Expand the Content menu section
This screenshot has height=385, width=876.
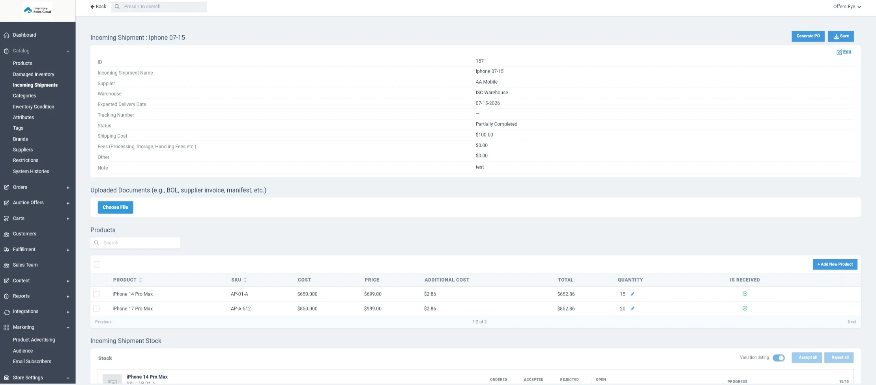[68, 281]
